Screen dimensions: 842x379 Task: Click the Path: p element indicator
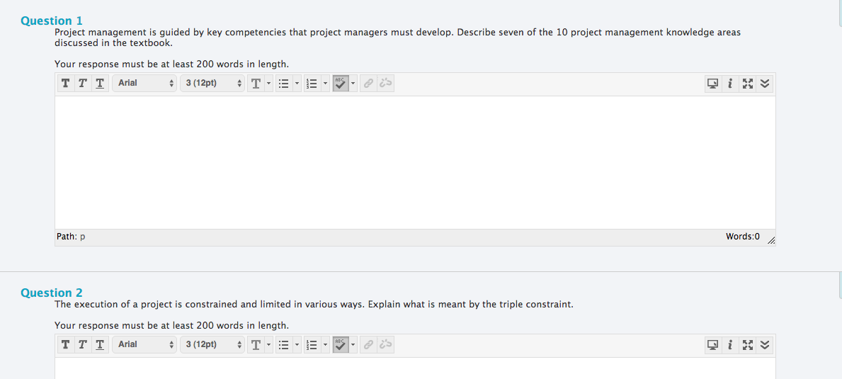click(71, 237)
